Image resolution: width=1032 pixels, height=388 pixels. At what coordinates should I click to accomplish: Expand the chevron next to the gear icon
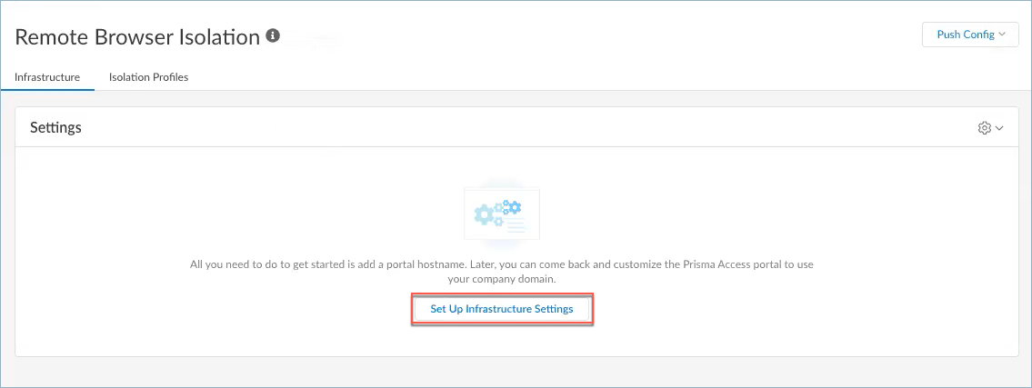[x=999, y=128]
